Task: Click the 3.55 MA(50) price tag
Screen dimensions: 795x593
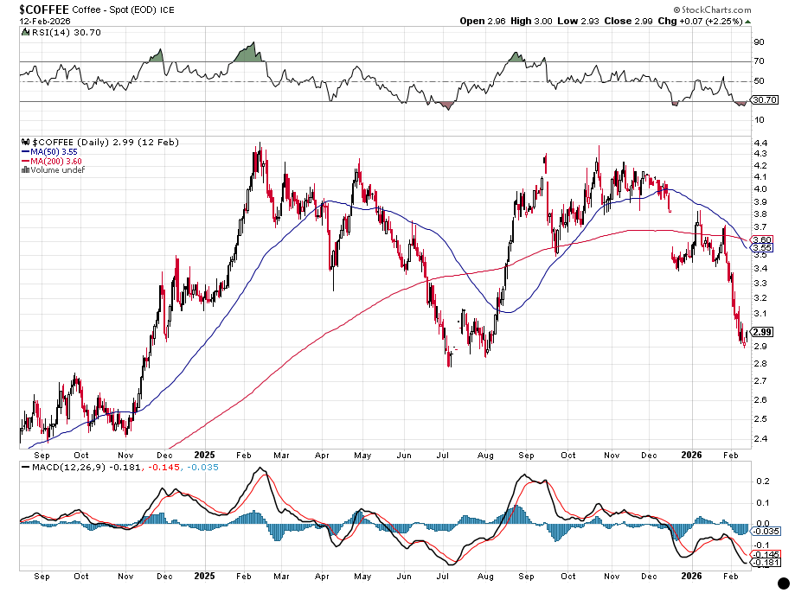Action: (x=762, y=247)
